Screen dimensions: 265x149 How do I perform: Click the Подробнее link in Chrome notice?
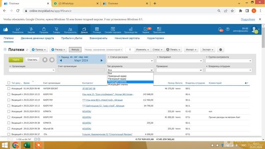click(x=248, y=19)
